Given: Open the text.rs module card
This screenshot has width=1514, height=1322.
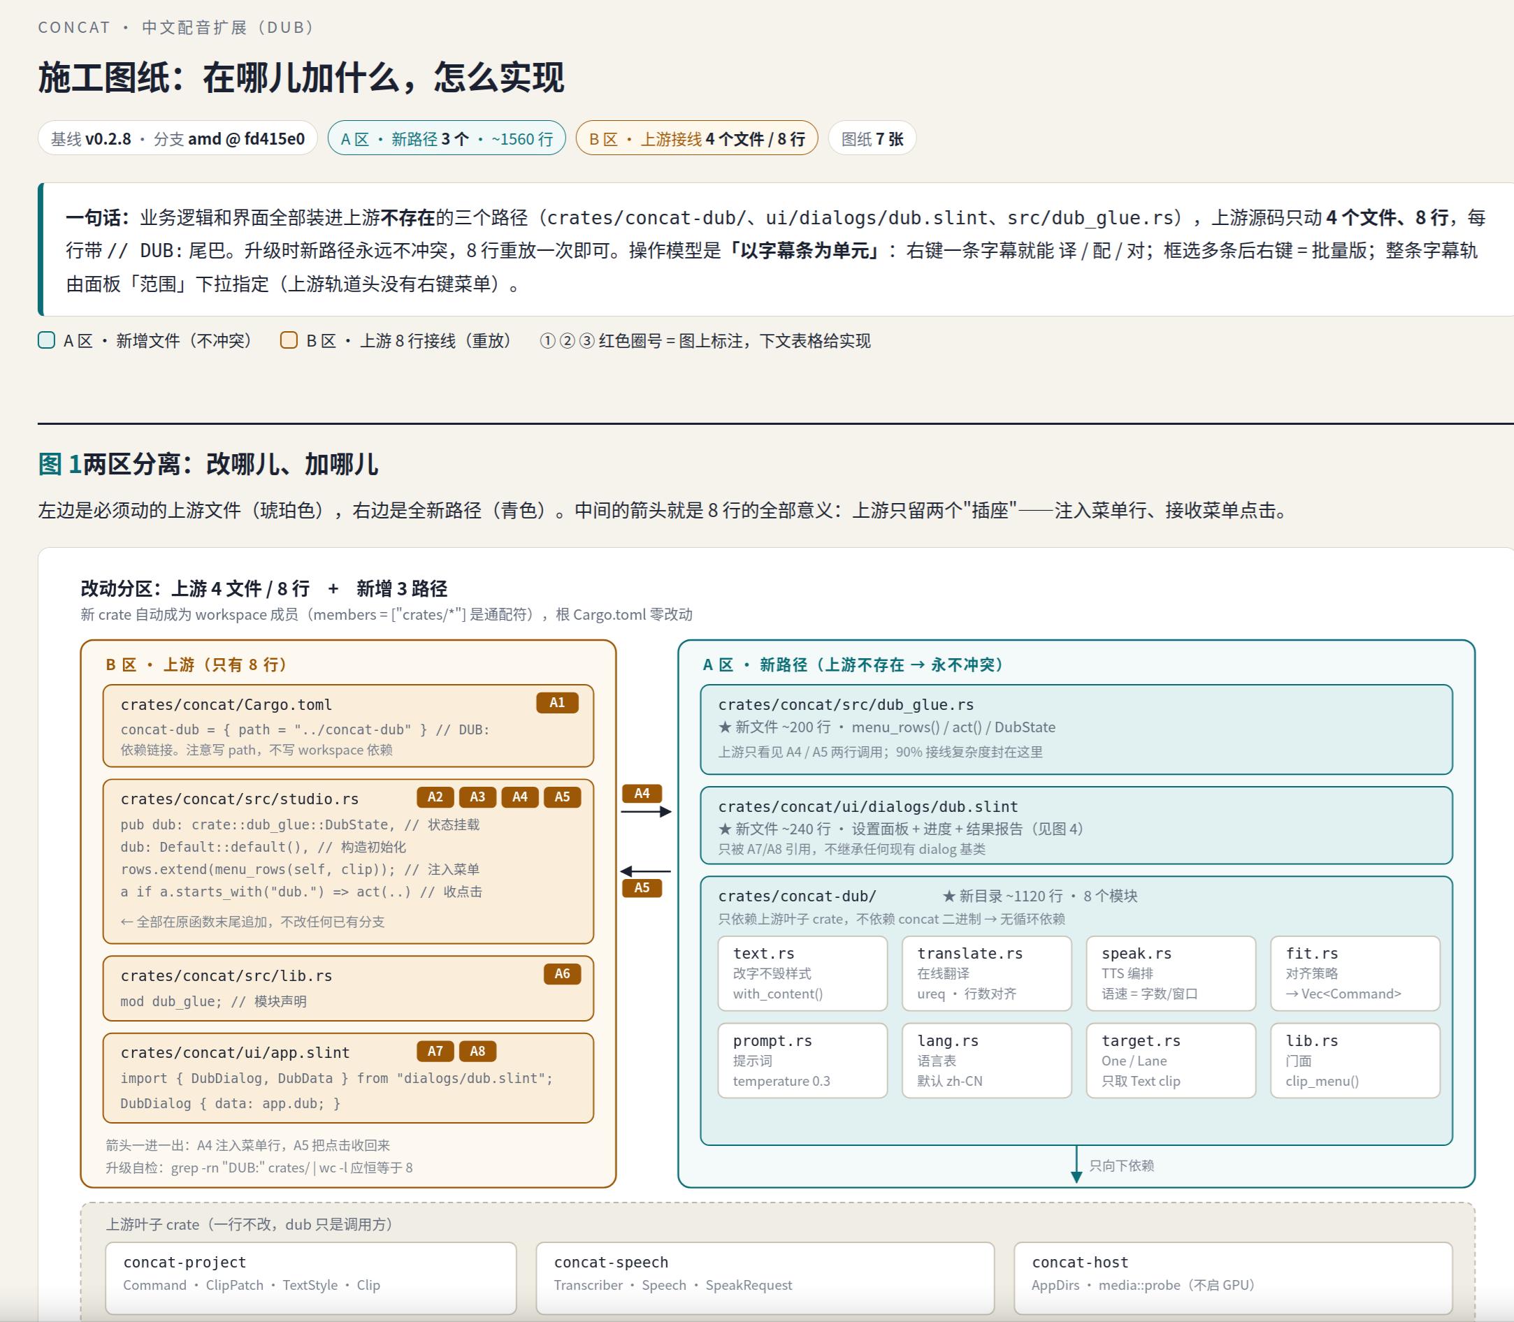Looking at the screenshot, I should [x=802, y=973].
